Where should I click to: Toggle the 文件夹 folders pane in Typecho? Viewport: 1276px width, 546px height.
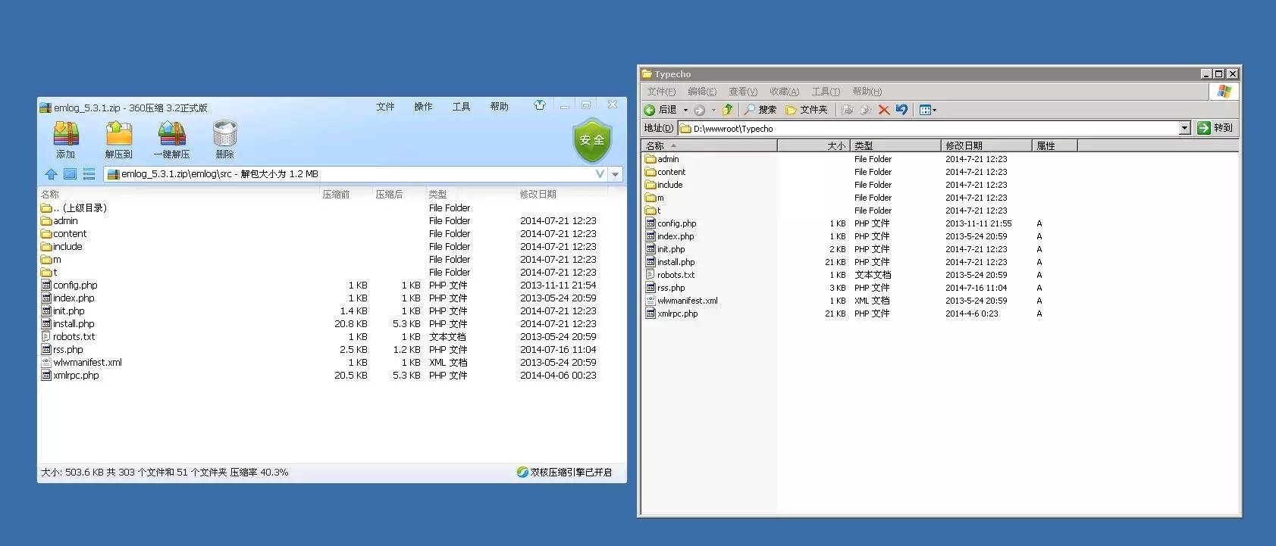(806, 110)
